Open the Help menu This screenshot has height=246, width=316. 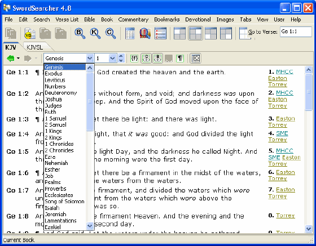pyautogui.click(x=296, y=20)
